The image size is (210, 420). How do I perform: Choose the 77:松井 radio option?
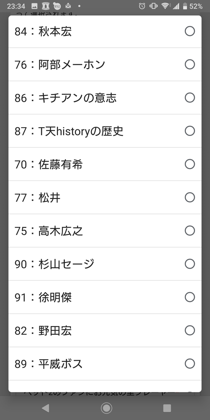point(190,197)
